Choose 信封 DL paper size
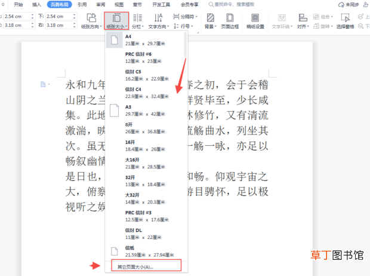The width and height of the screenshot is (370, 276). (x=144, y=234)
